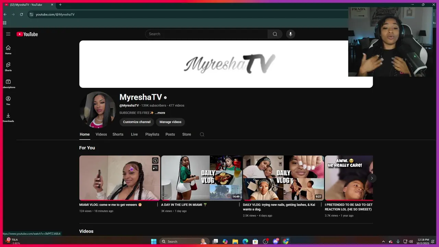
Task: Open Shorts in the left sidebar
Action: pyautogui.click(x=8, y=67)
